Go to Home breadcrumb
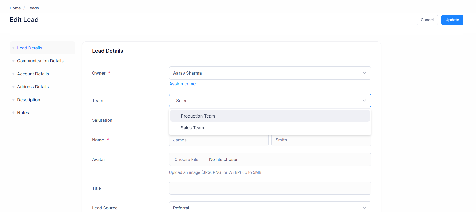 pyautogui.click(x=15, y=8)
